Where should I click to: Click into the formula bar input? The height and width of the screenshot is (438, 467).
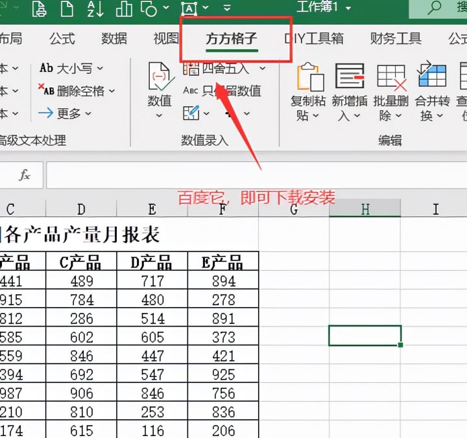[257, 175]
